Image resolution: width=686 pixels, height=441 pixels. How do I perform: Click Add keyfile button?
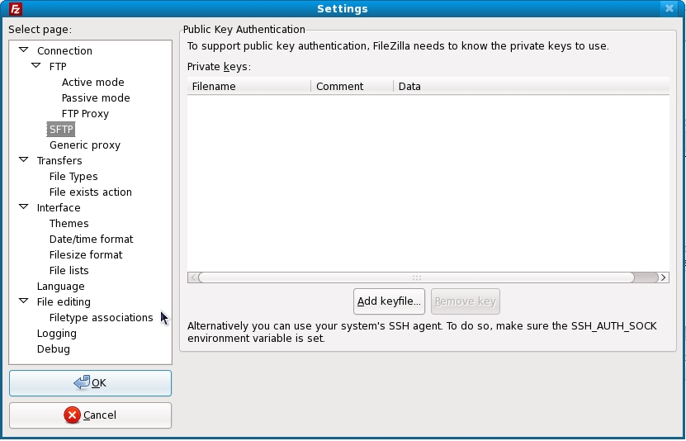pyautogui.click(x=389, y=301)
